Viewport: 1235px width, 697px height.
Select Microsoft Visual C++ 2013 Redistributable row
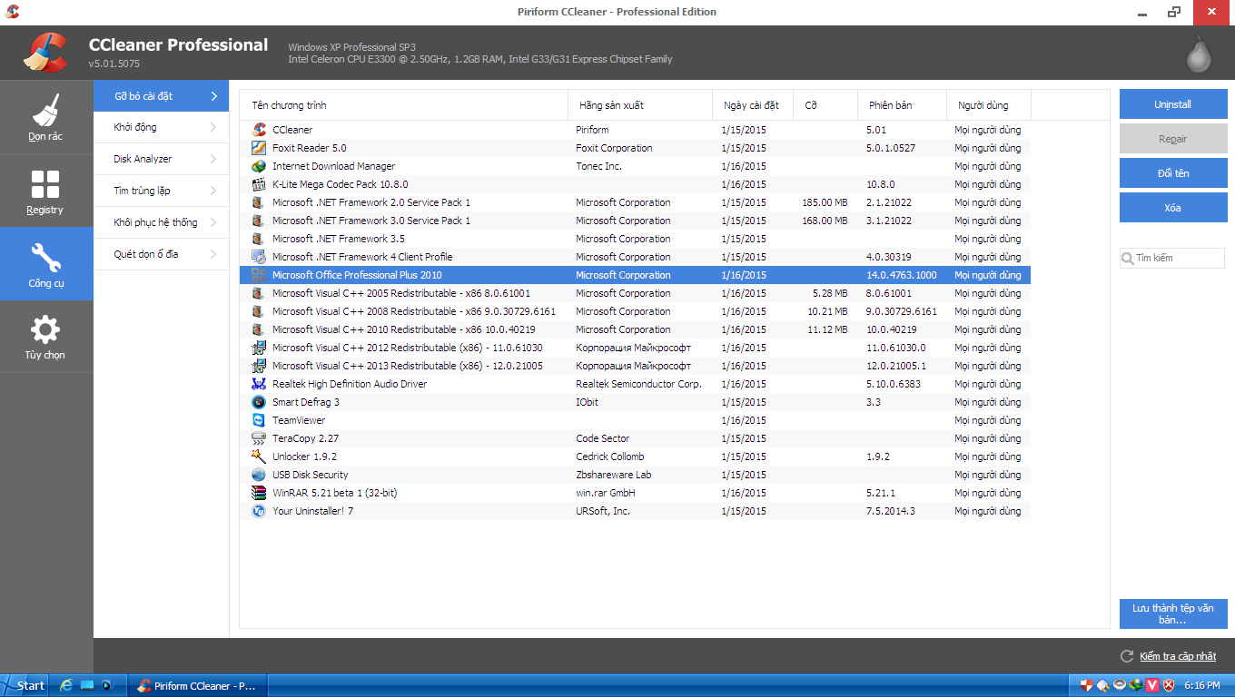point(635,366)
